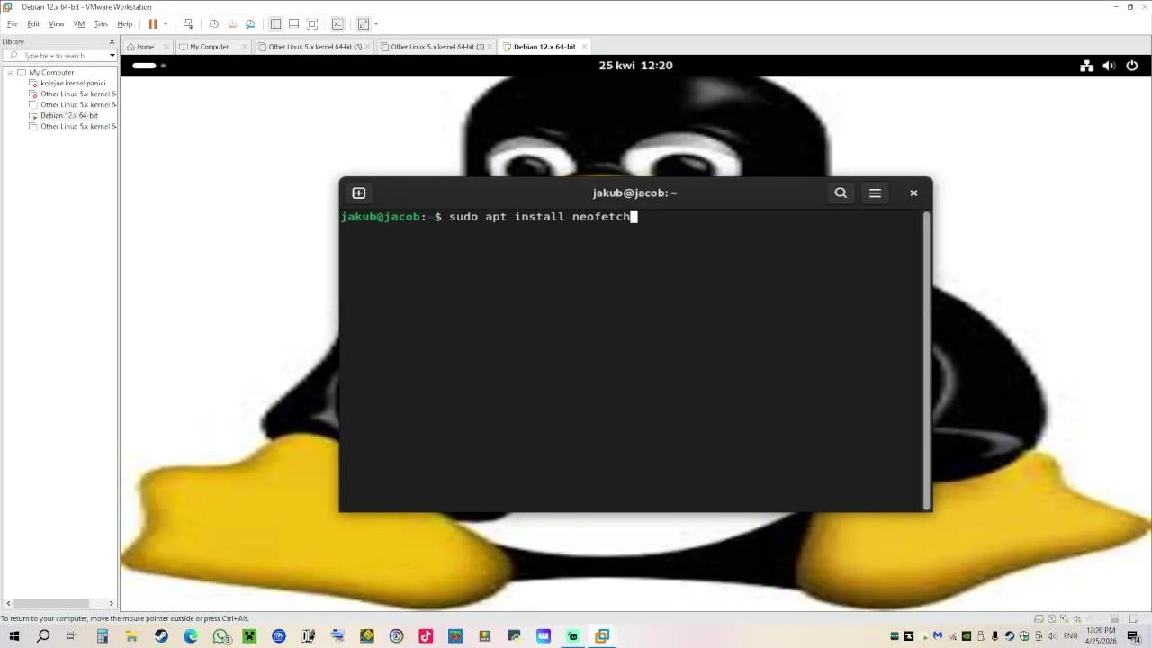Click the Send Ctrl+Alt+Del toolbar icon
The width and height of the screenshot is (1152, 648).
pos(188,24)
